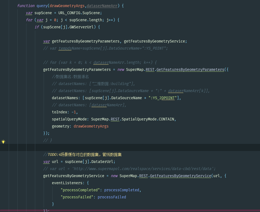Click the drawGeometryArgs parameter in function signature
The height and width of the screenshot is (212, 260).
pyautogui.click(x=67, y=6)
